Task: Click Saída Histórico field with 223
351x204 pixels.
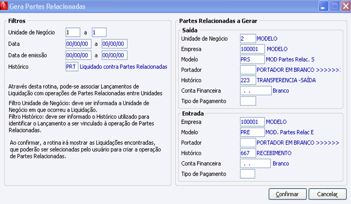Action: point(248,80)
